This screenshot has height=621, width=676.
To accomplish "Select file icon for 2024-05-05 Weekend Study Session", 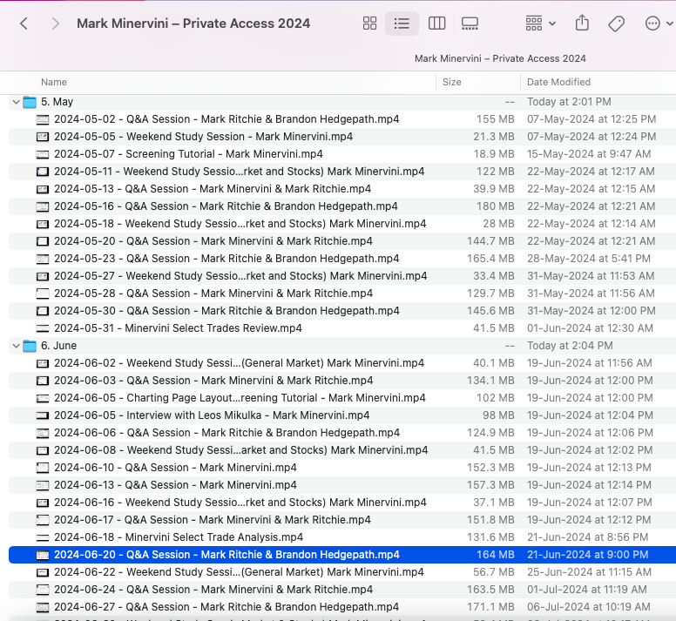I will pyautogui.click(x=42, y=137).
